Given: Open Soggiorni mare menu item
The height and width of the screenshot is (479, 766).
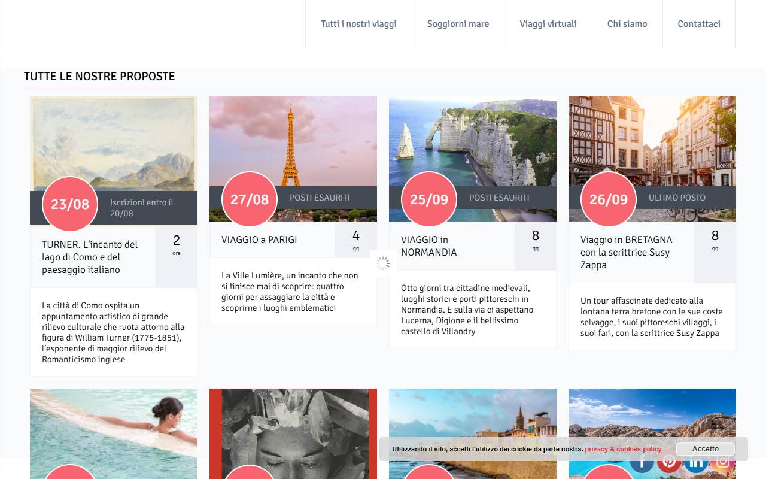Looking at the screenshot, I should tap(458, 24).
